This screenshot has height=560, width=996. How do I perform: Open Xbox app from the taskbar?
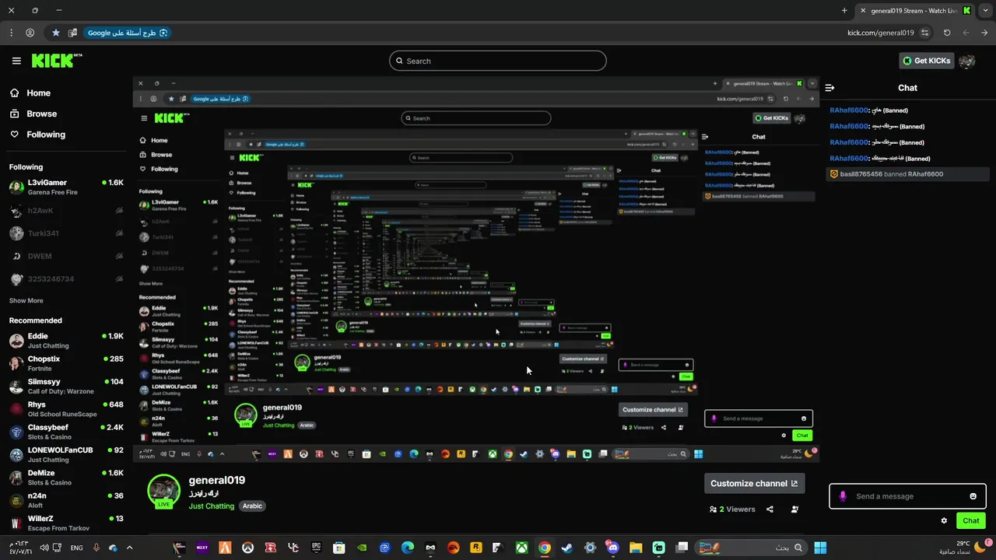click(522, 548)
